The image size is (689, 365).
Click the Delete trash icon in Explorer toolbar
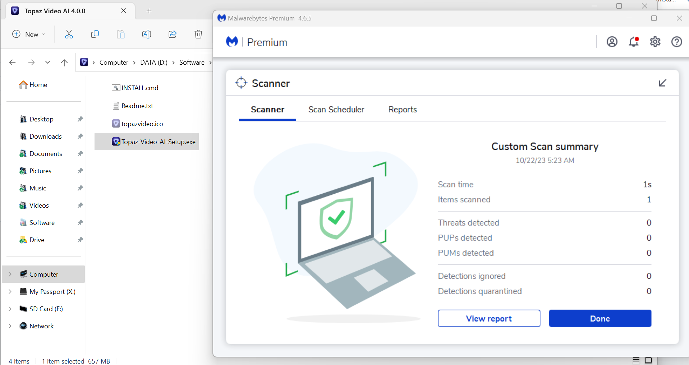[x=198, y=34]
